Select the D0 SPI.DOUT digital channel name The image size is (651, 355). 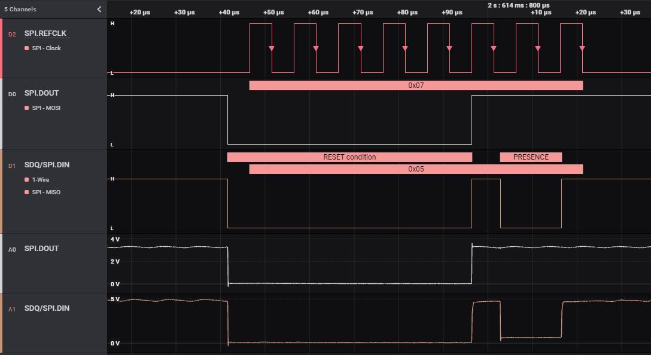(41, 93)
